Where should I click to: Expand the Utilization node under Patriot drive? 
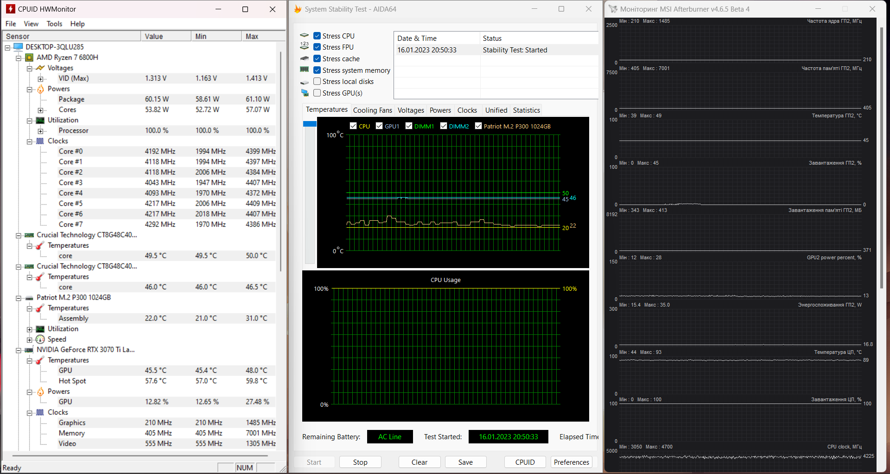tap(29, 329)
